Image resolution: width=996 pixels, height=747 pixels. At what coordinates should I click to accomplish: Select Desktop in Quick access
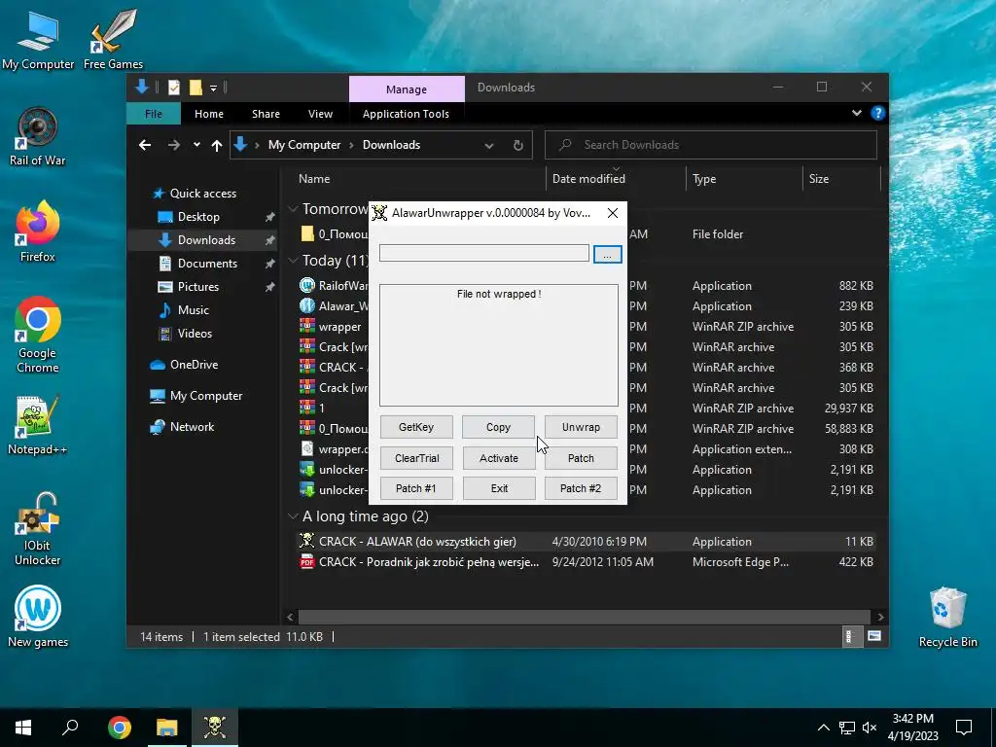click(198, 217)
